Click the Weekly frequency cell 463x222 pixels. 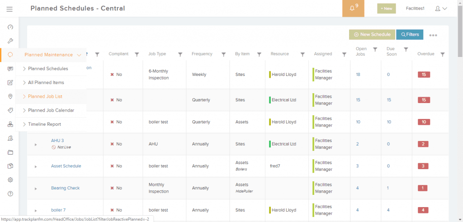(199, 75)
